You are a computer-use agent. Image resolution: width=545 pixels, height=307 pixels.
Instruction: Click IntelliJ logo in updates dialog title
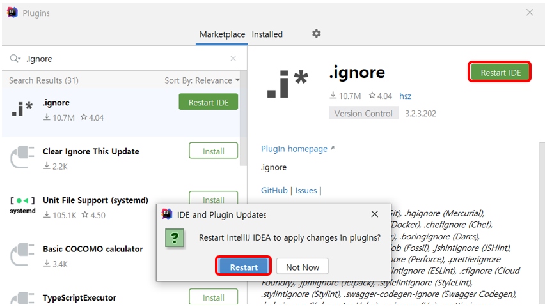point(167,214)
